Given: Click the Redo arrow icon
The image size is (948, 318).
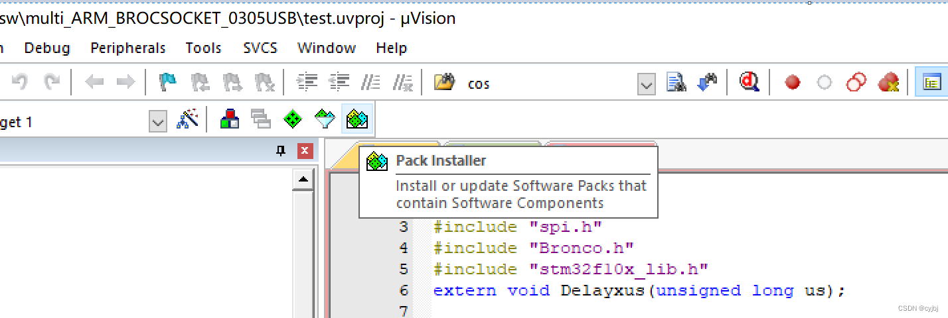Looking at the screenshot, I should pyautogui.click(x=51, y=83).
